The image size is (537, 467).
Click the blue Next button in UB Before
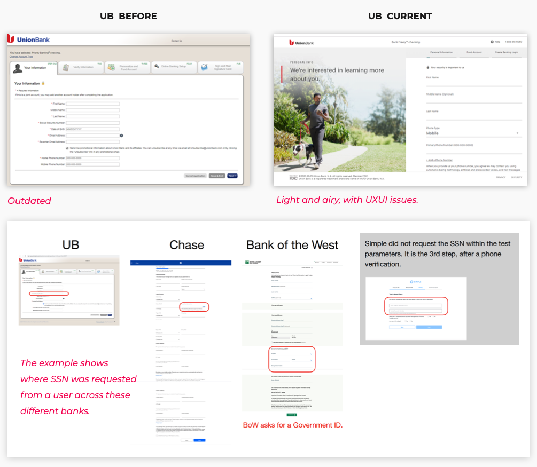pyautogui.click(x=232, y=176)
